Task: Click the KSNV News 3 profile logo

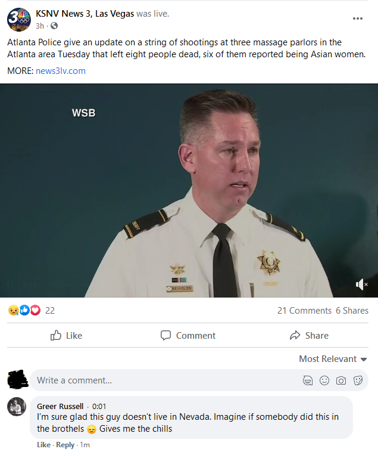Action: (19, 20)
